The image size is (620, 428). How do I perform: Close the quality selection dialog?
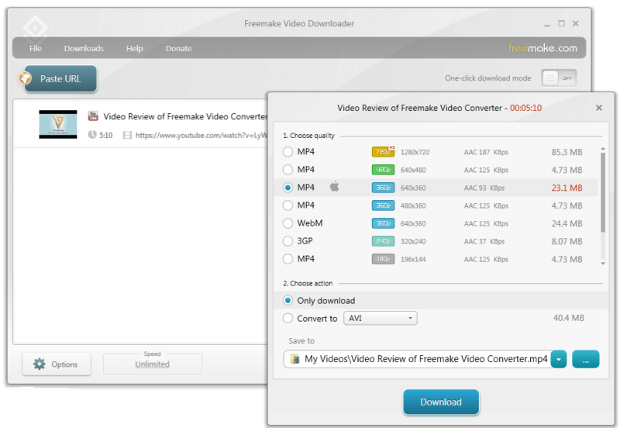[599, 108]
